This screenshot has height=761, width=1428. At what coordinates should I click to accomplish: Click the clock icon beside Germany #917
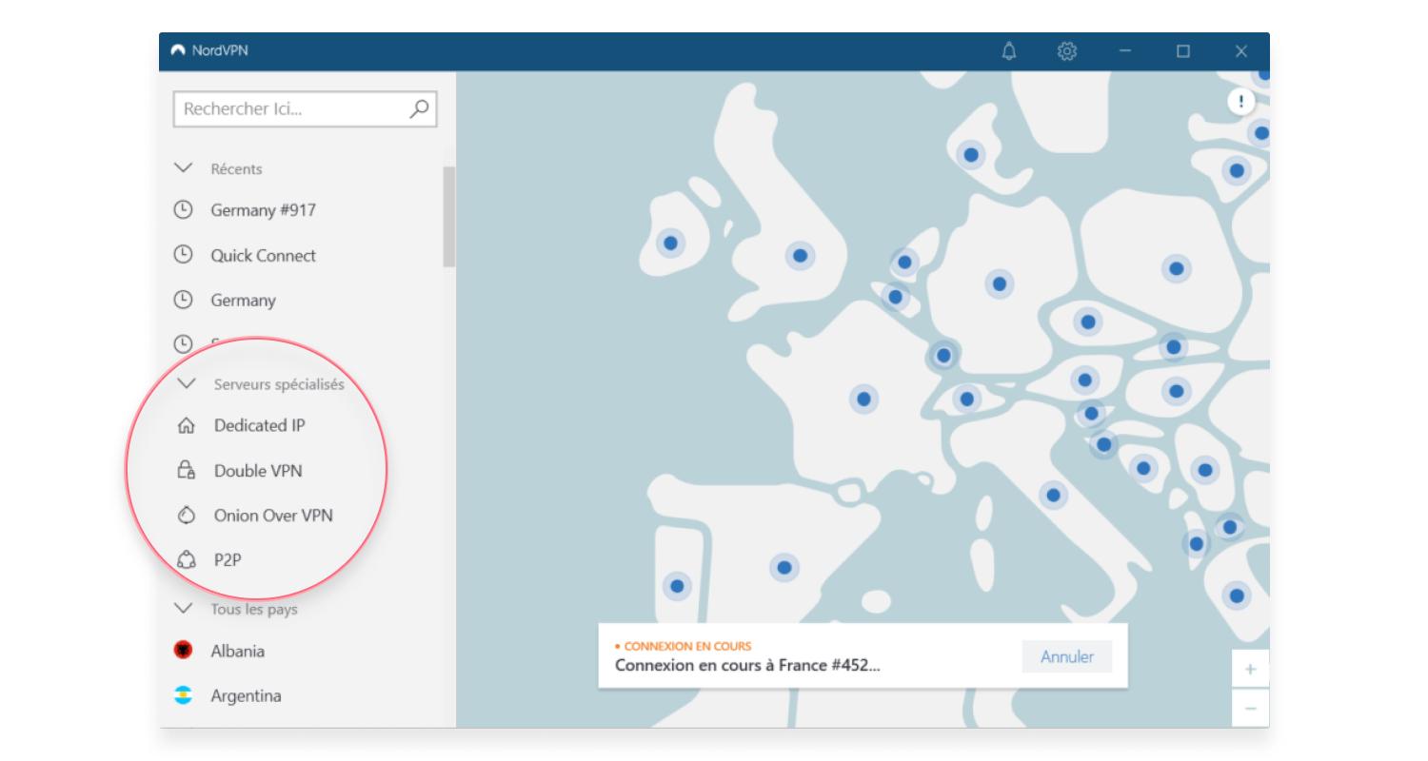coord(183,210)
